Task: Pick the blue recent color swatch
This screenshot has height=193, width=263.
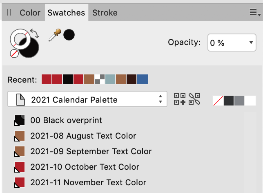Action: click(x=143, y=79)
